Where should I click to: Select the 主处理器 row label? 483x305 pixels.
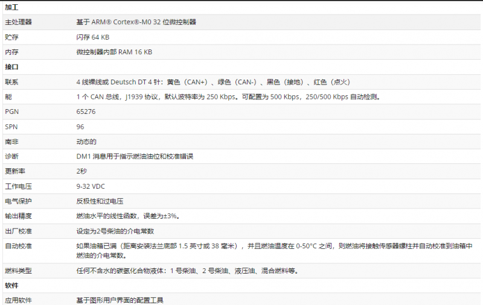18,22
